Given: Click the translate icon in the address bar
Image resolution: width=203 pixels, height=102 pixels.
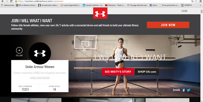Looking at the screenshot, I should (x=192, y=1).
